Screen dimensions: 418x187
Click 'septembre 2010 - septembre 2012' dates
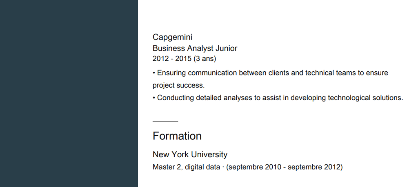[285, 167]
